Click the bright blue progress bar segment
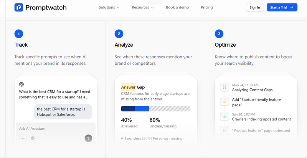Viewport: 307px width, 158px height. [142, 109]
